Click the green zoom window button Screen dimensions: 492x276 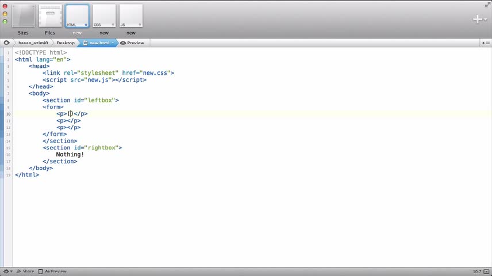point(5,22)
